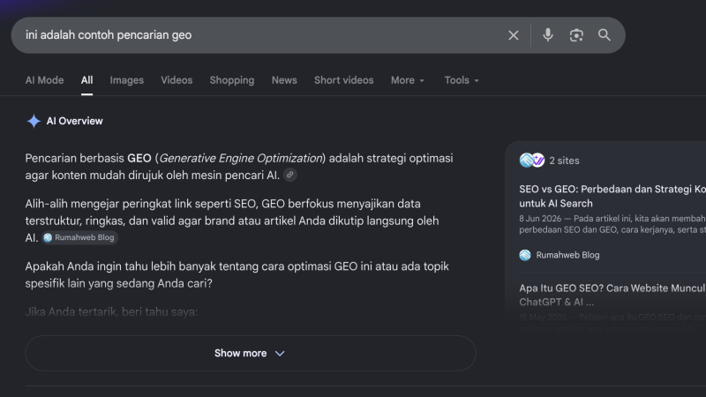The width and height of the screenshot is (706, 397).
Task: Click the 2 sites label
Action: click(564, 161)
